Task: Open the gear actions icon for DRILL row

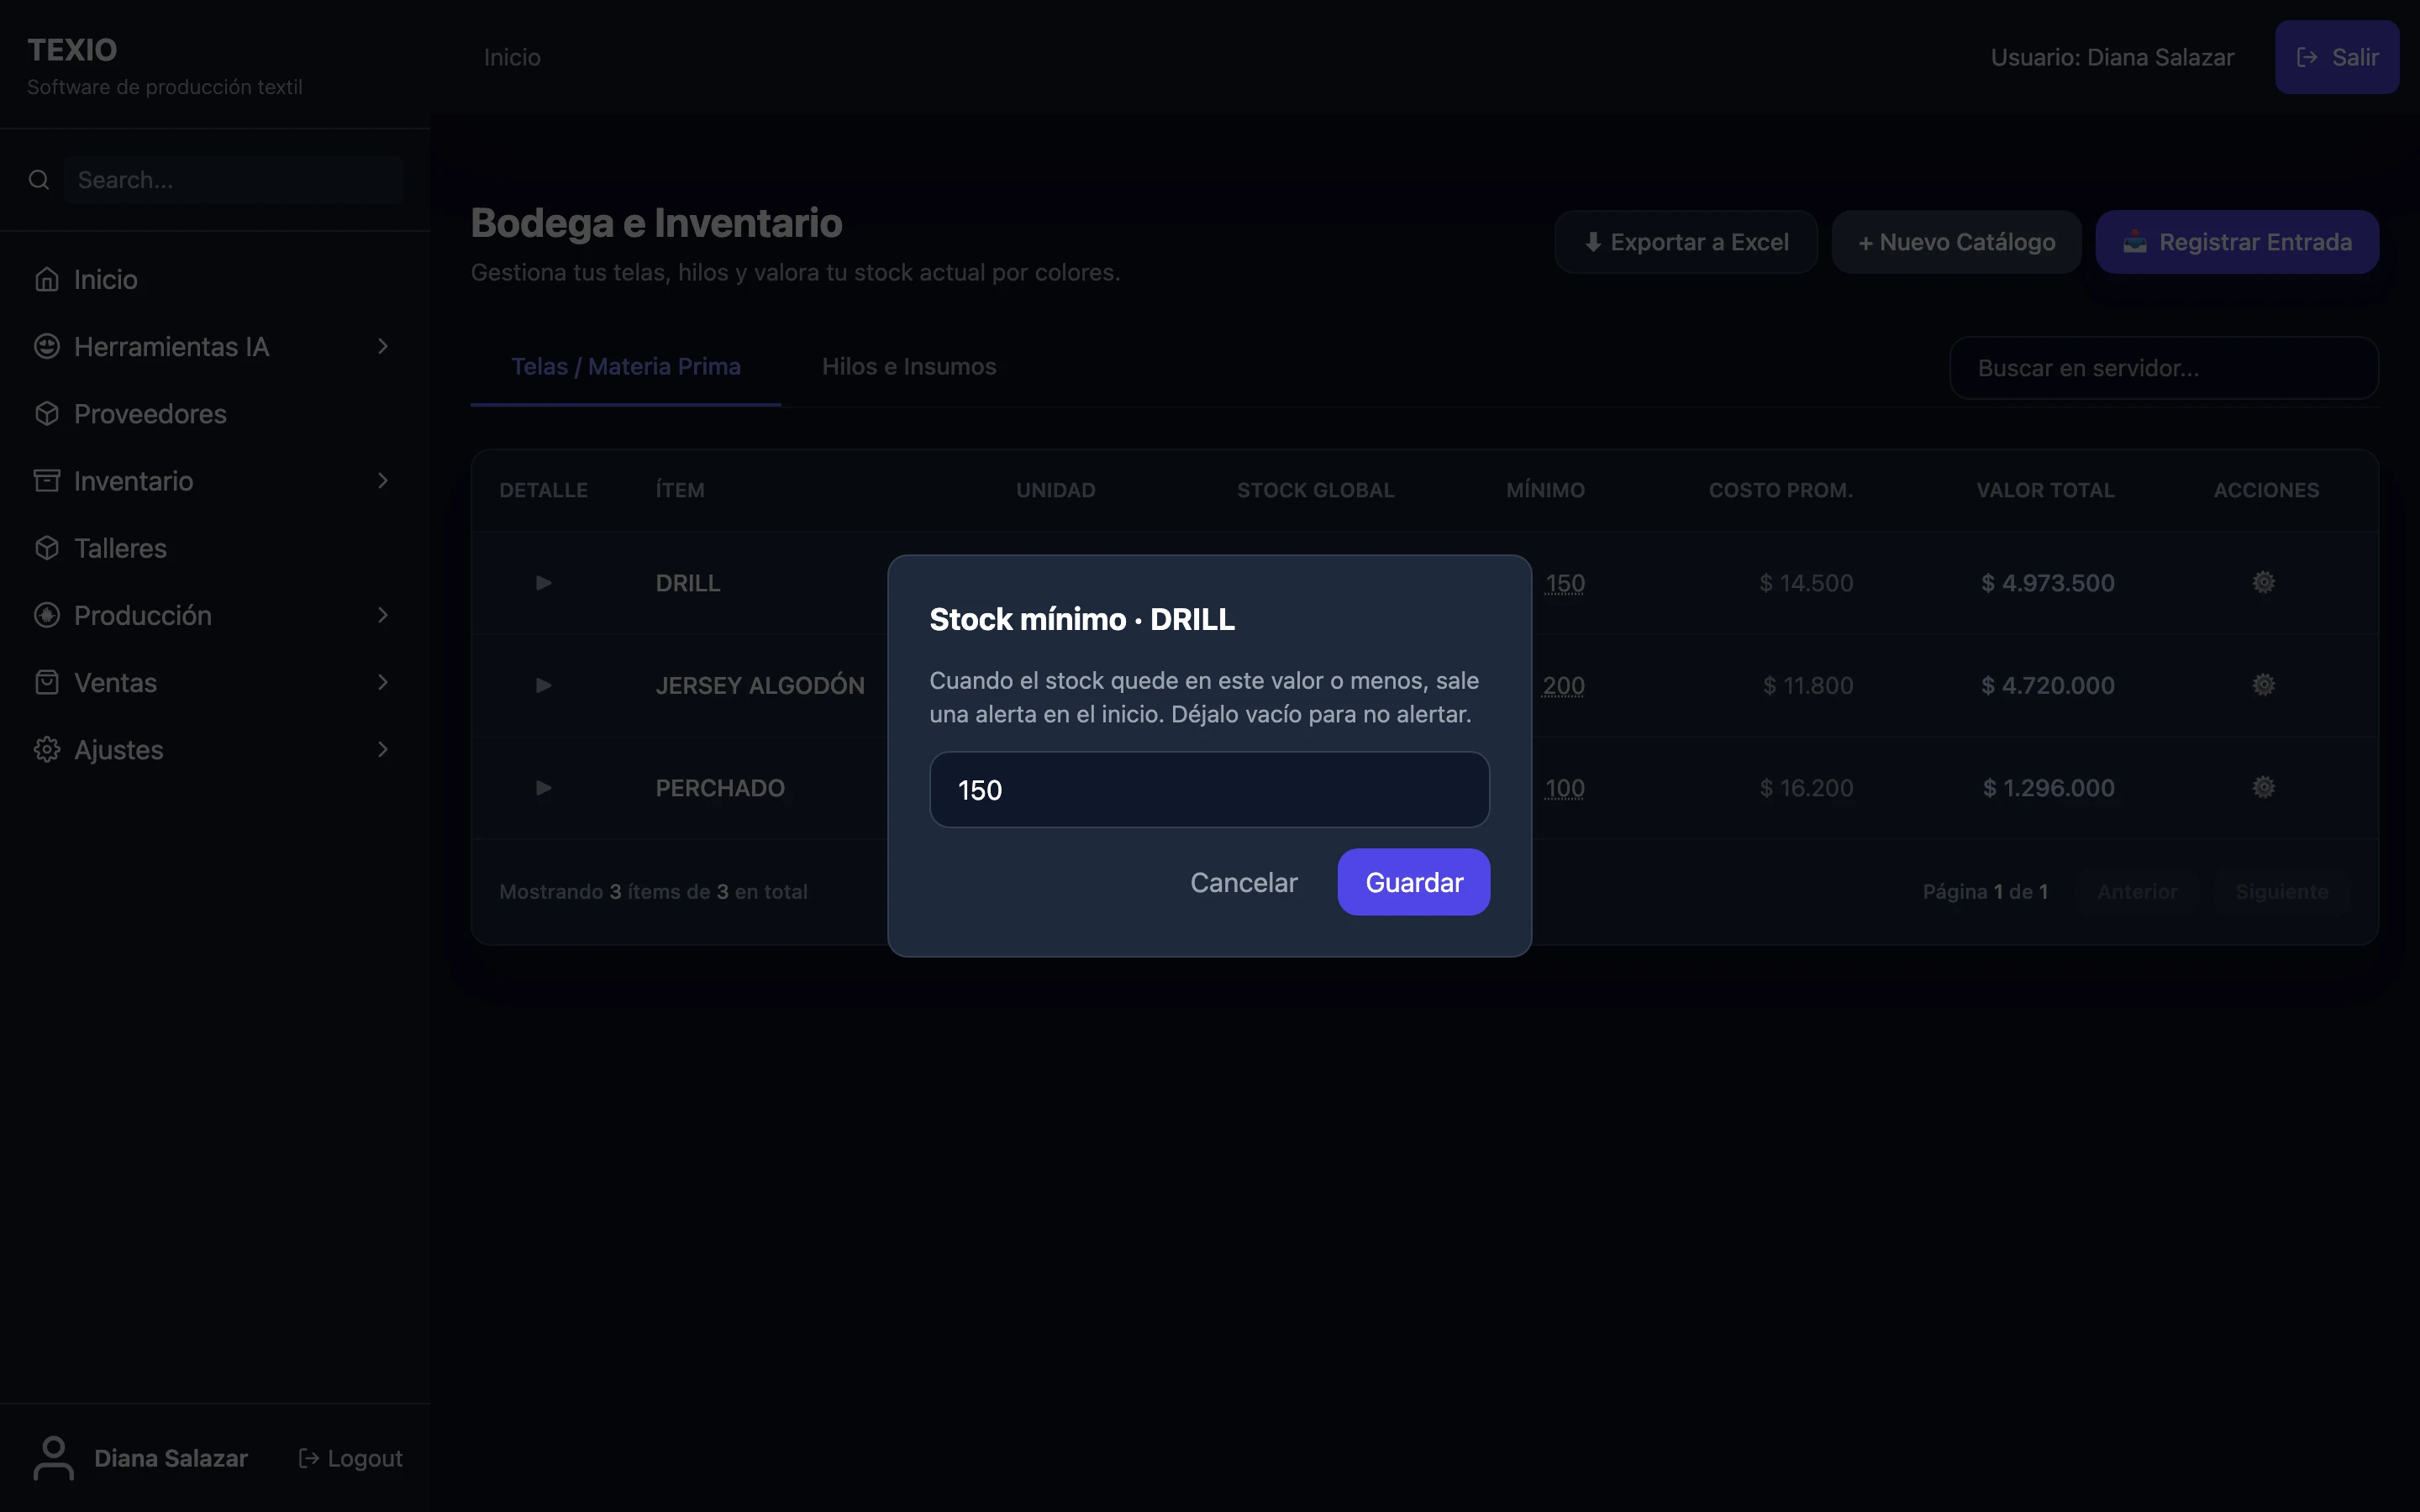Action: coord(2264,582)
